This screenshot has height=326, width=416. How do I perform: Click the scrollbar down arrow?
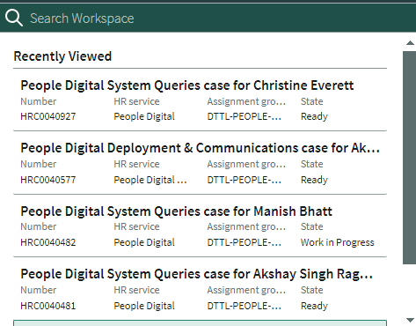(x=410, y=320)
